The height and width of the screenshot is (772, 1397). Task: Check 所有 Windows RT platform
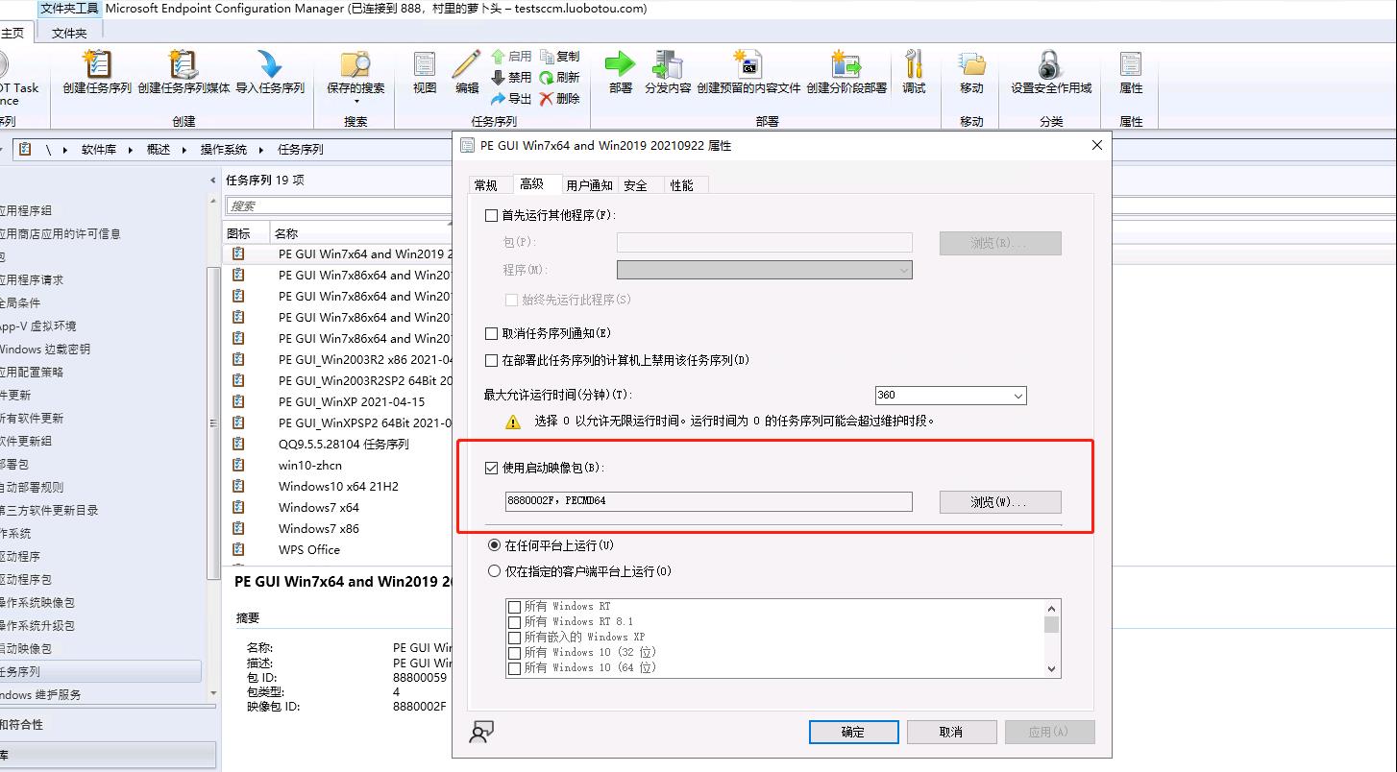coord(515,607)
